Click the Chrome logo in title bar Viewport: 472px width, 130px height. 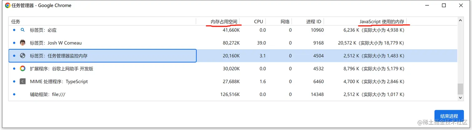point(8,5)
